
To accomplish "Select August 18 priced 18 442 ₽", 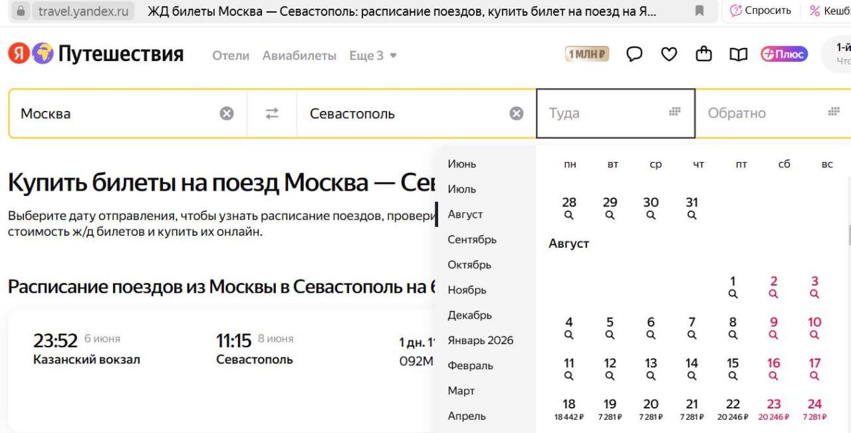I will (x=569, y=409).
